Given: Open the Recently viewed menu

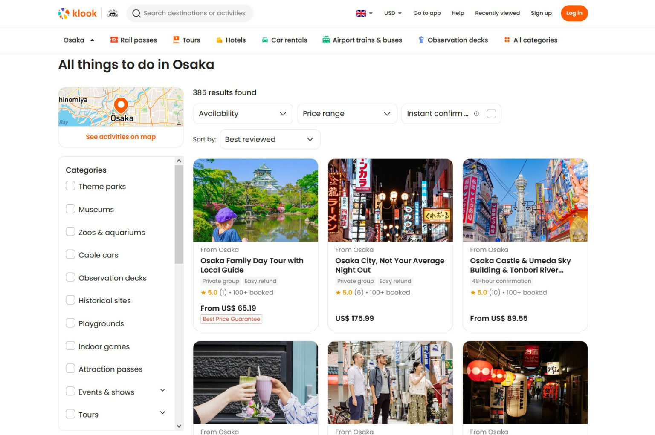Looking at the screenshot, I should pyautogui.click(x=497, y=13).
